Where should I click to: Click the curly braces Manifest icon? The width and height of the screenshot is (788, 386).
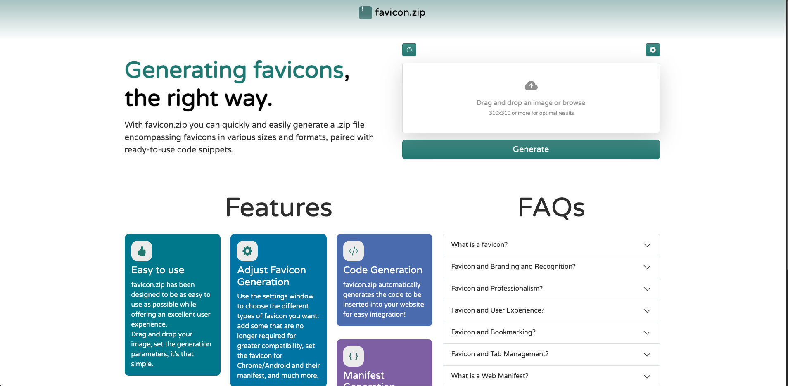coord(353,356)
